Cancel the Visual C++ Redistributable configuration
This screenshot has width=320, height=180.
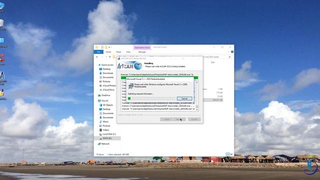(x=184, y=98)
